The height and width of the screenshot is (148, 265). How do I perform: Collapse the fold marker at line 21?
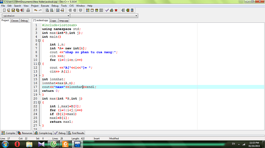[39, 102]
